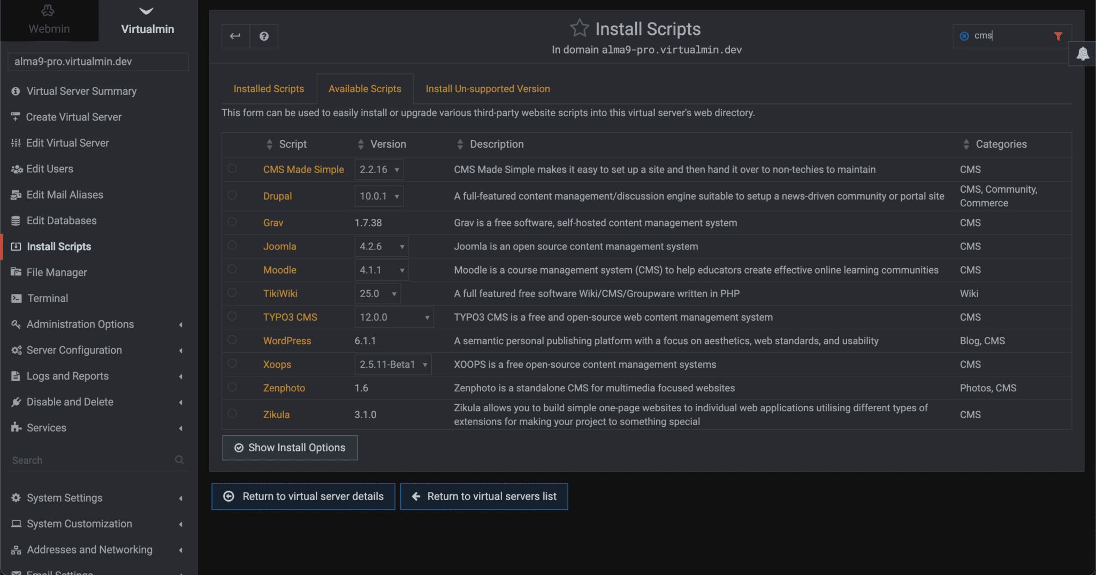Select the TYPO3 CMS radio button

232,316
